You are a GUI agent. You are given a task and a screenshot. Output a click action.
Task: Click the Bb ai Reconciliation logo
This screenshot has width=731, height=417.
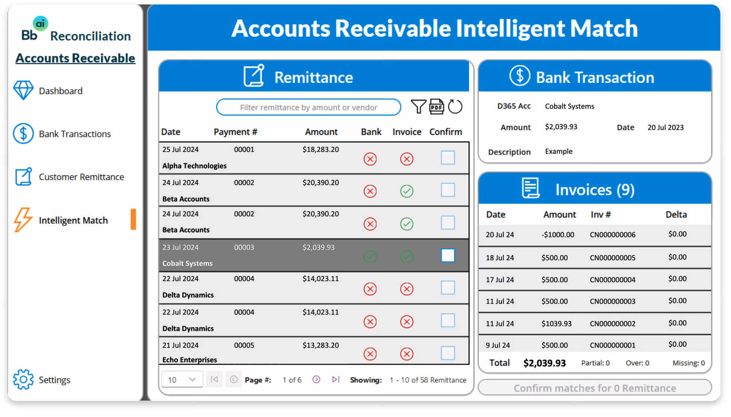(x=76, y=30)
